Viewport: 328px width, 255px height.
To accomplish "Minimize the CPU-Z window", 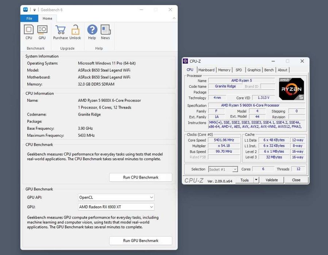I will click(273, 61).
